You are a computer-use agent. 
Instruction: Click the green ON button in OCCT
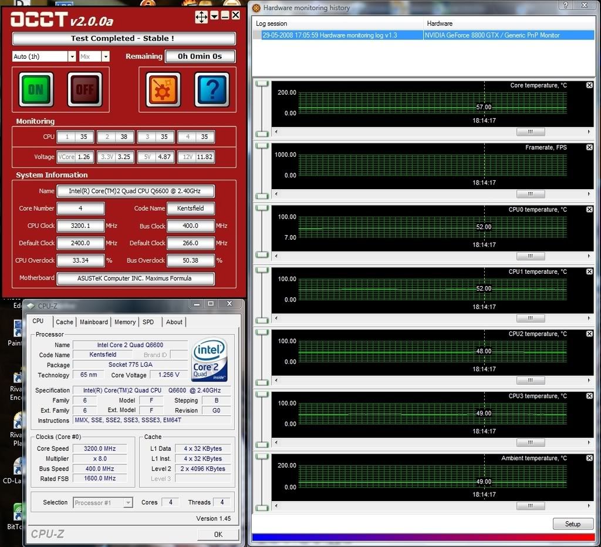36,89
